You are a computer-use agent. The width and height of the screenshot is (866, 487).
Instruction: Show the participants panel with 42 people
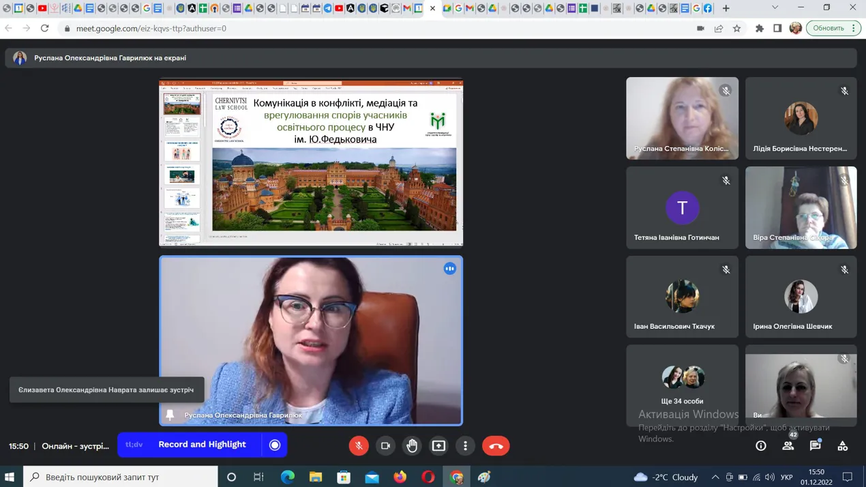(x=788, y=445)
